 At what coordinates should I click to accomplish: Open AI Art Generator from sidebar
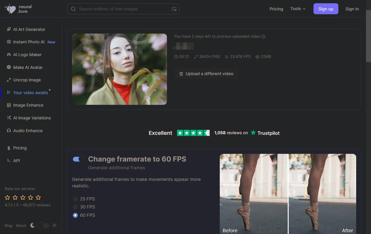coord(29,29)
